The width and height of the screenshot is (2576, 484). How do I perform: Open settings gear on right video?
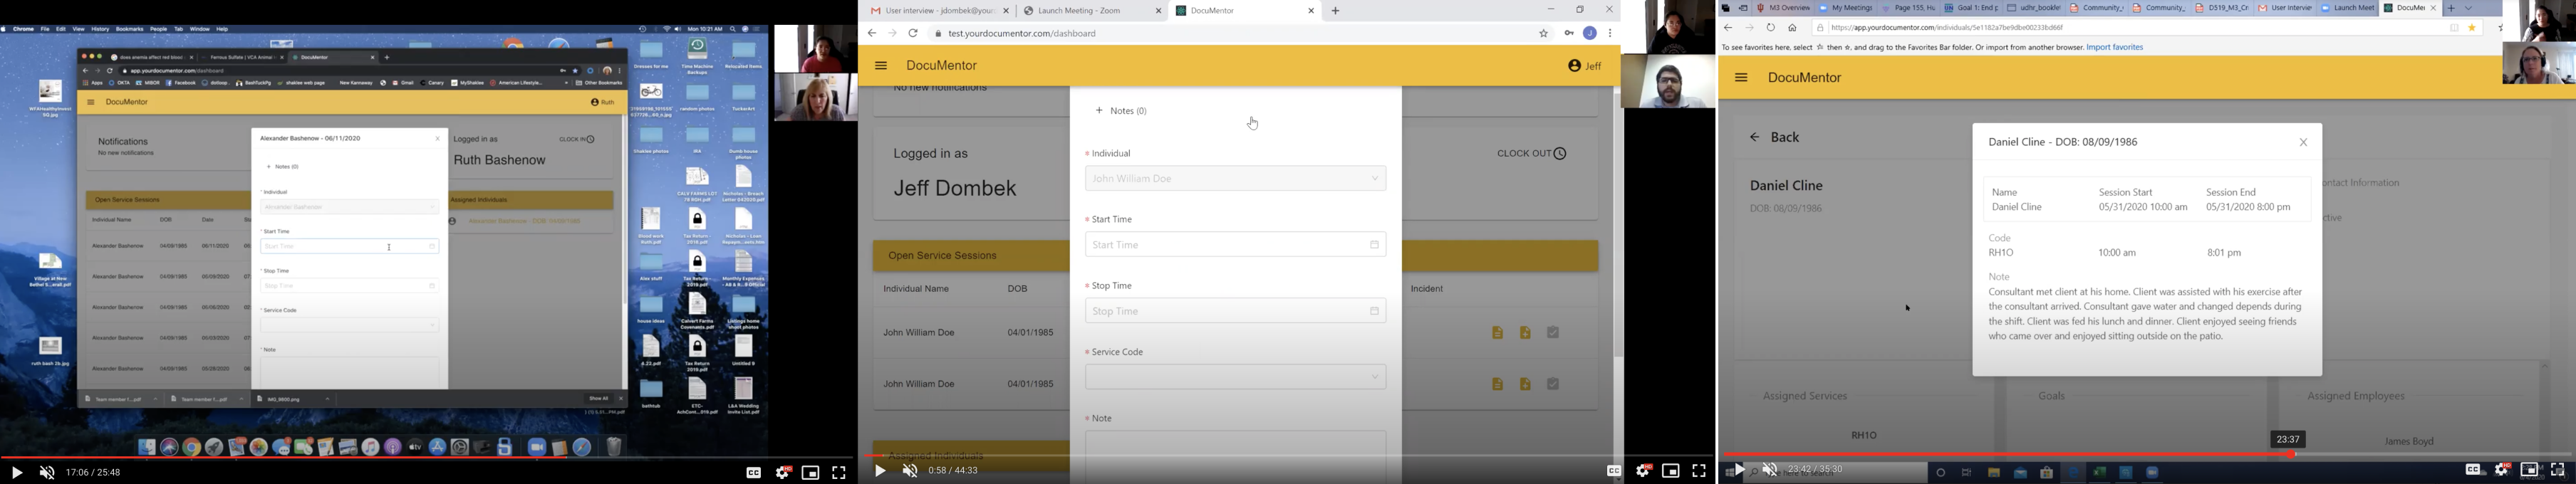[x=2502, y=469]
